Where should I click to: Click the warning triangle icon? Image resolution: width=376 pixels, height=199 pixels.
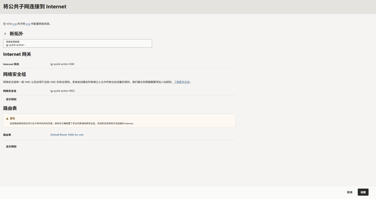coord(7,118)
